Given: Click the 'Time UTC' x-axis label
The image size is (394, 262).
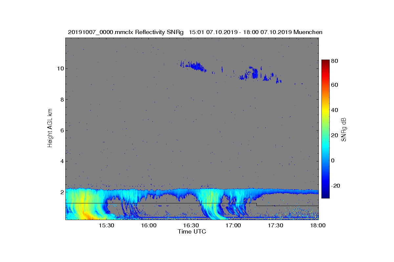Looking at the screenshot, I should click(192, 232).
